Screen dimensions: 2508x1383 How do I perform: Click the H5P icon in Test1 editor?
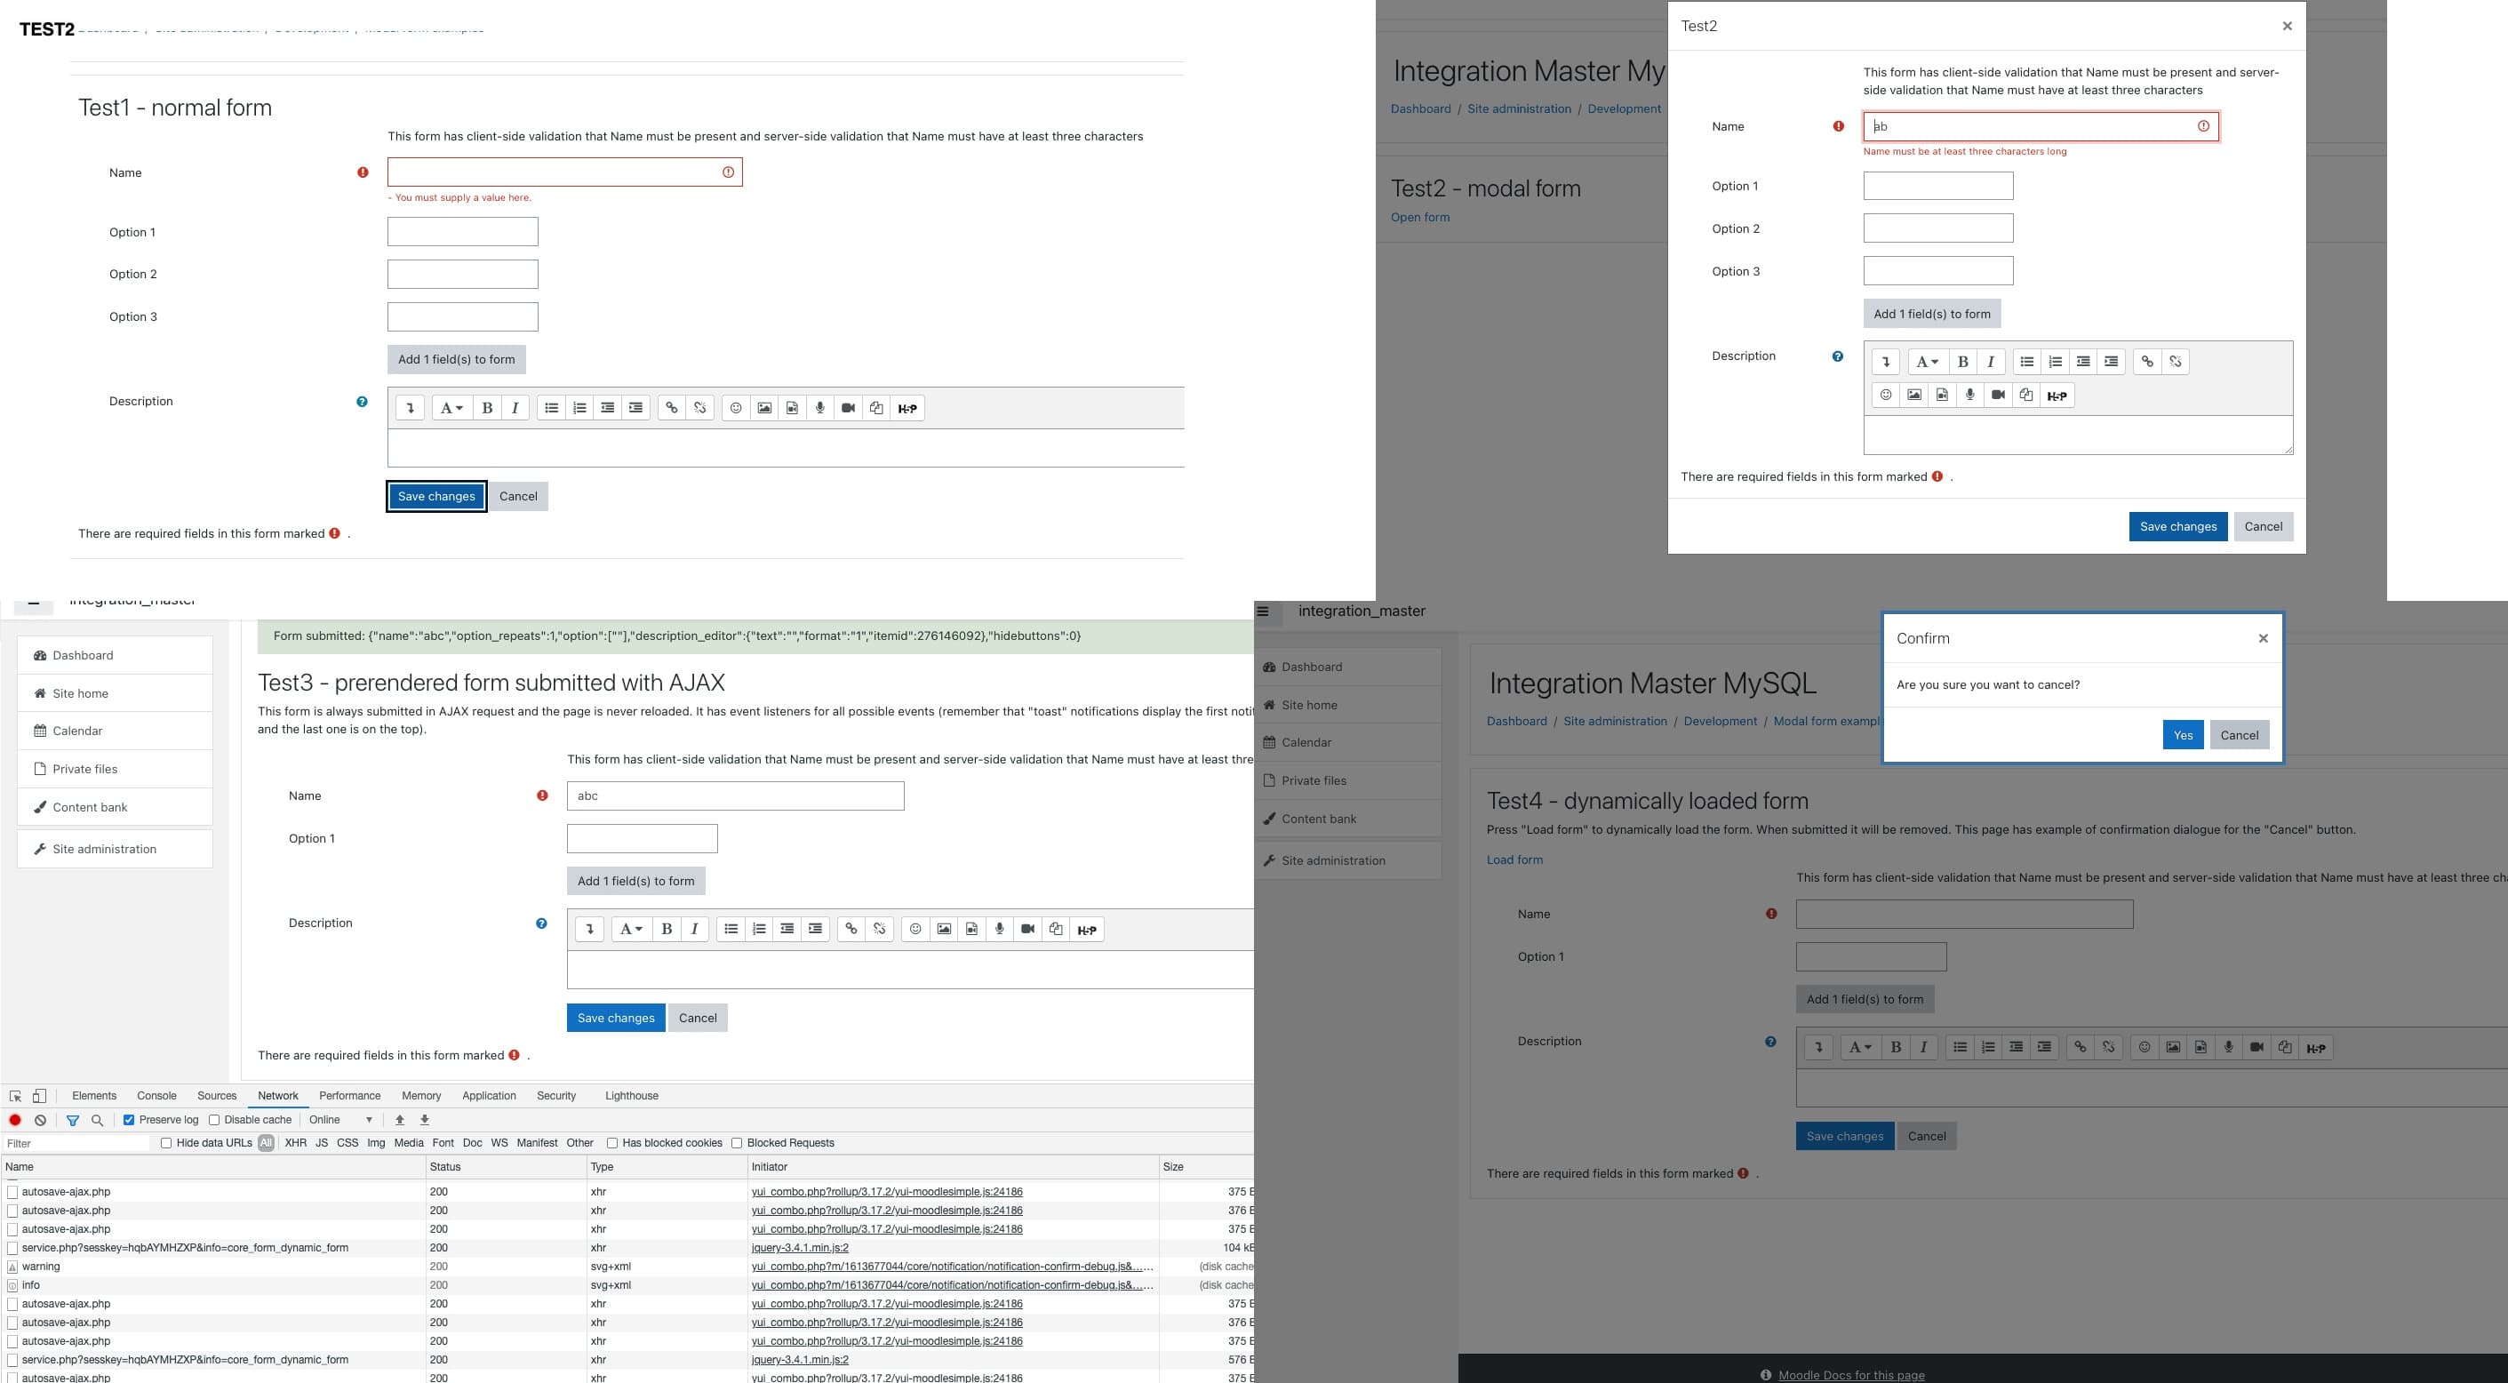[907, 408]
